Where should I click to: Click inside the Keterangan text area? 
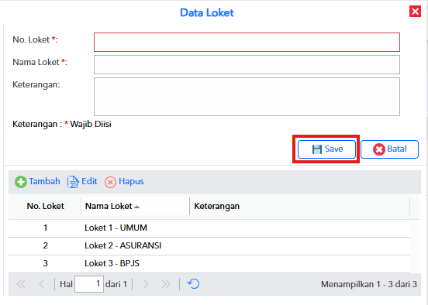[x=247, y=97]
